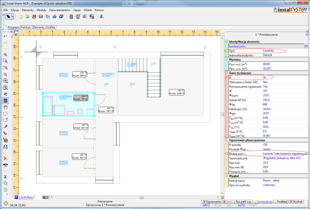Click the printer icon in toolbar
The image size is (310, 209).
(x=54, y=17)
